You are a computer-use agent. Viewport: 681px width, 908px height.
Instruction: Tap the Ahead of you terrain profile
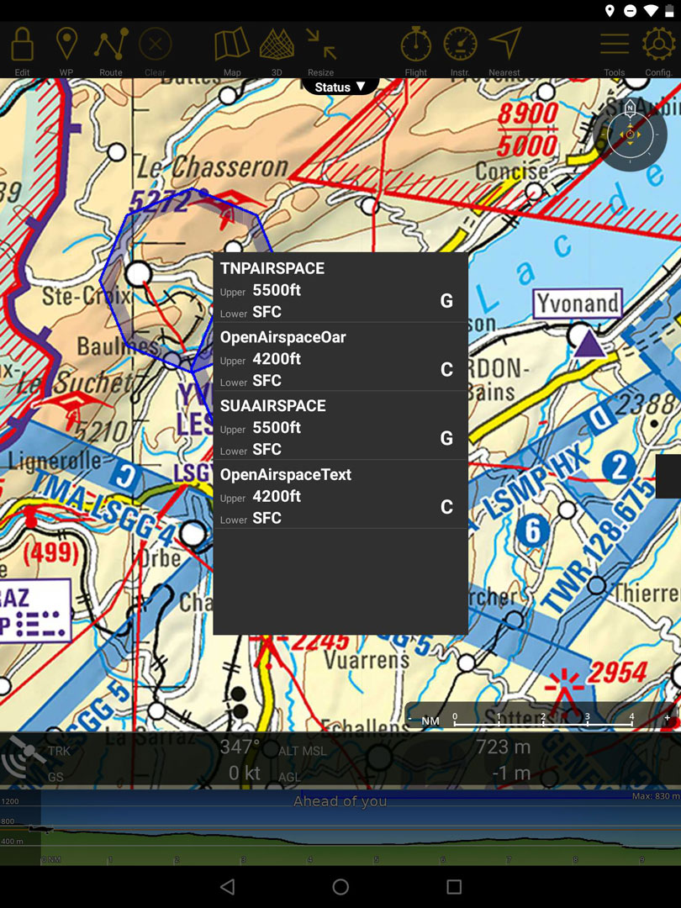[340, 827]
